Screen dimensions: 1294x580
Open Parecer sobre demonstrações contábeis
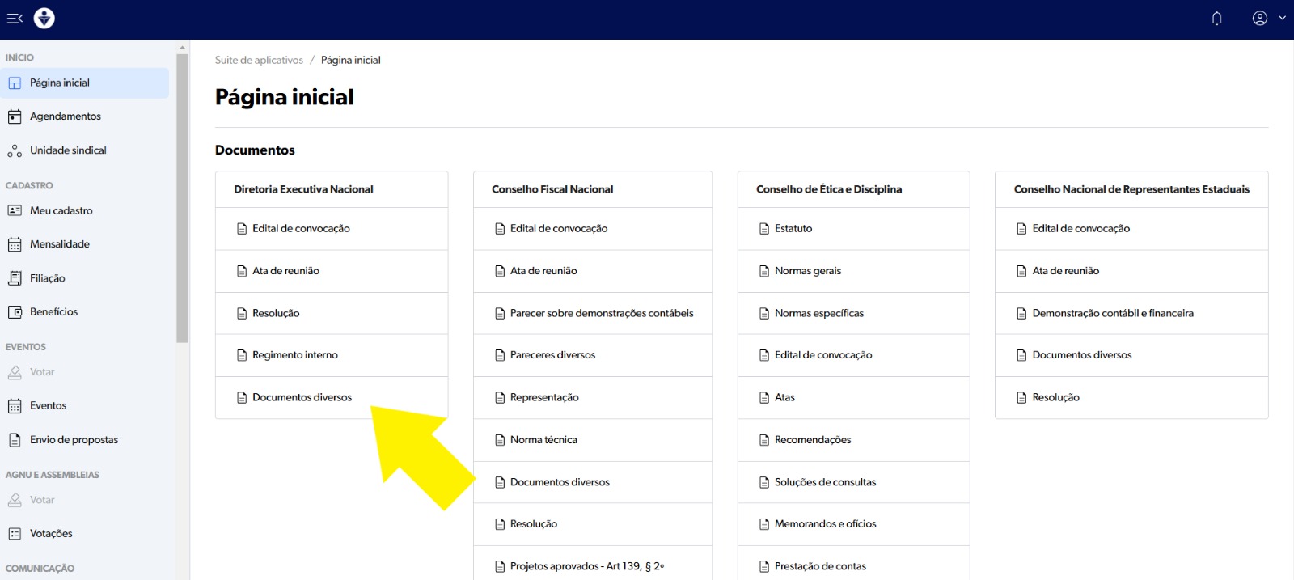[x=601, y=313]
